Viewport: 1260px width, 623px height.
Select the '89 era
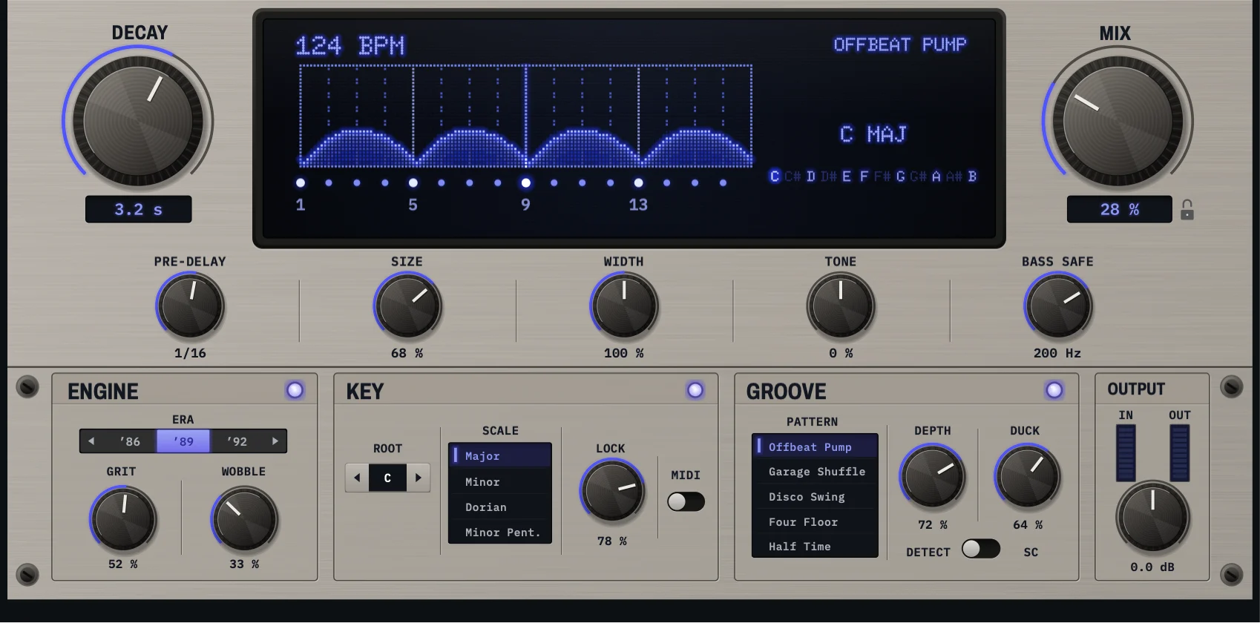[x=183, y=441]
